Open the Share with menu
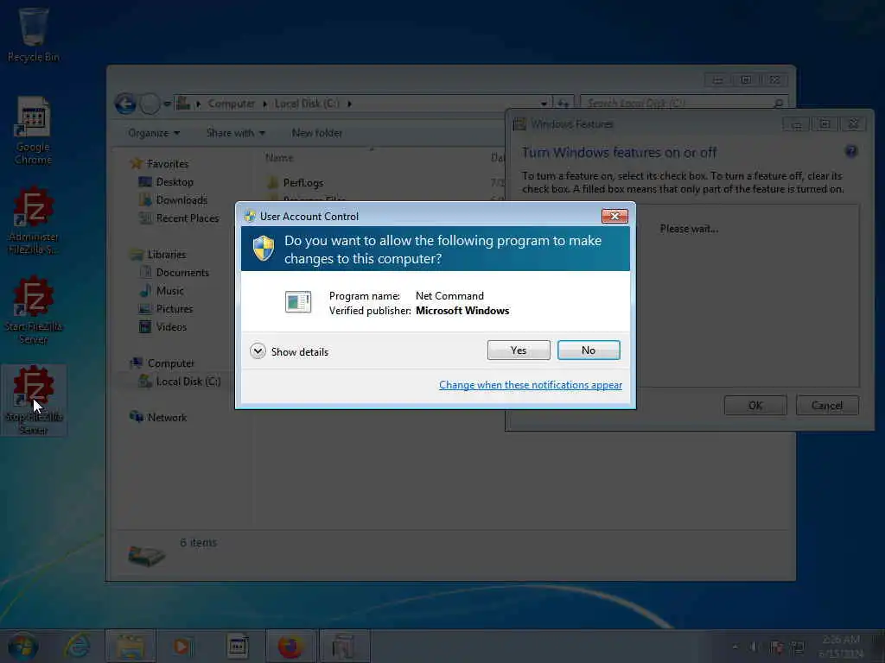The height and width of the screenshot is (663, 885). coord(235,133)
